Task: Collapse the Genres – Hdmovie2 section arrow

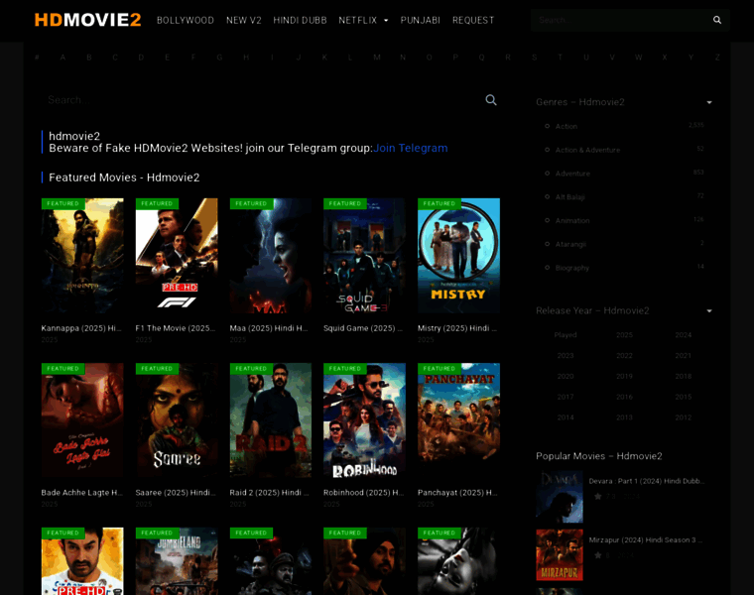Action: coord(709,102)
